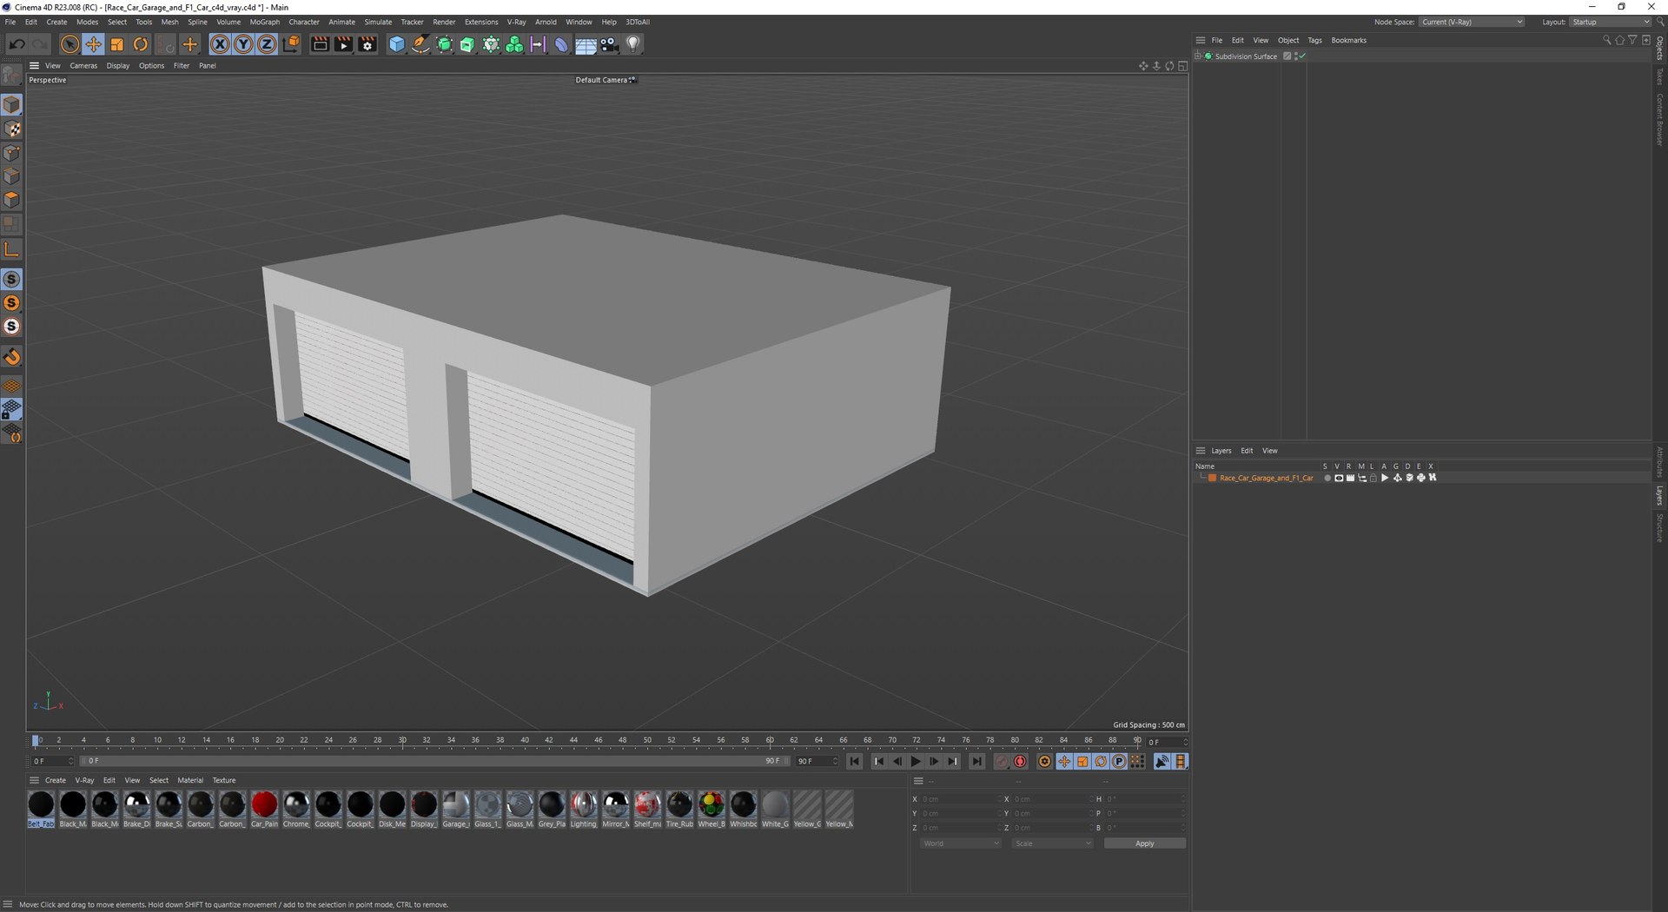
Task: Go to end of animation
Action: coord(976,762)
